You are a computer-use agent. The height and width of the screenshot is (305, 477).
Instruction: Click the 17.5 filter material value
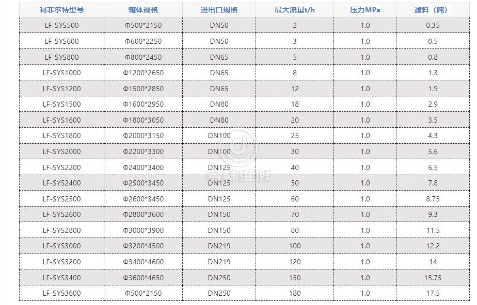point(433,293)
